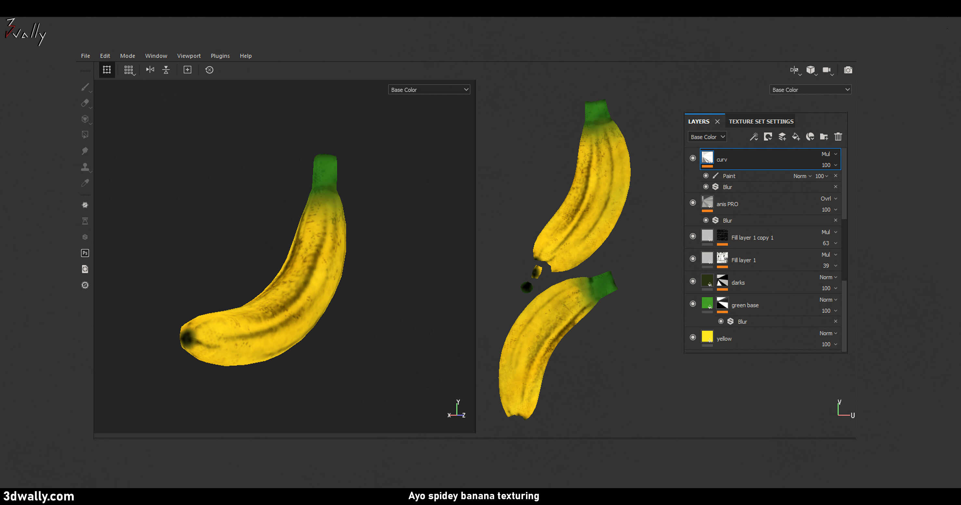Select the Smudge tool
The height and width of the screenshot is (505, 961).
pos(85,151)
